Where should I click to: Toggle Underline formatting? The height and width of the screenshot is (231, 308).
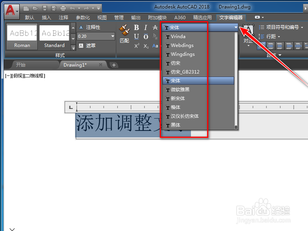click(137, 37)
